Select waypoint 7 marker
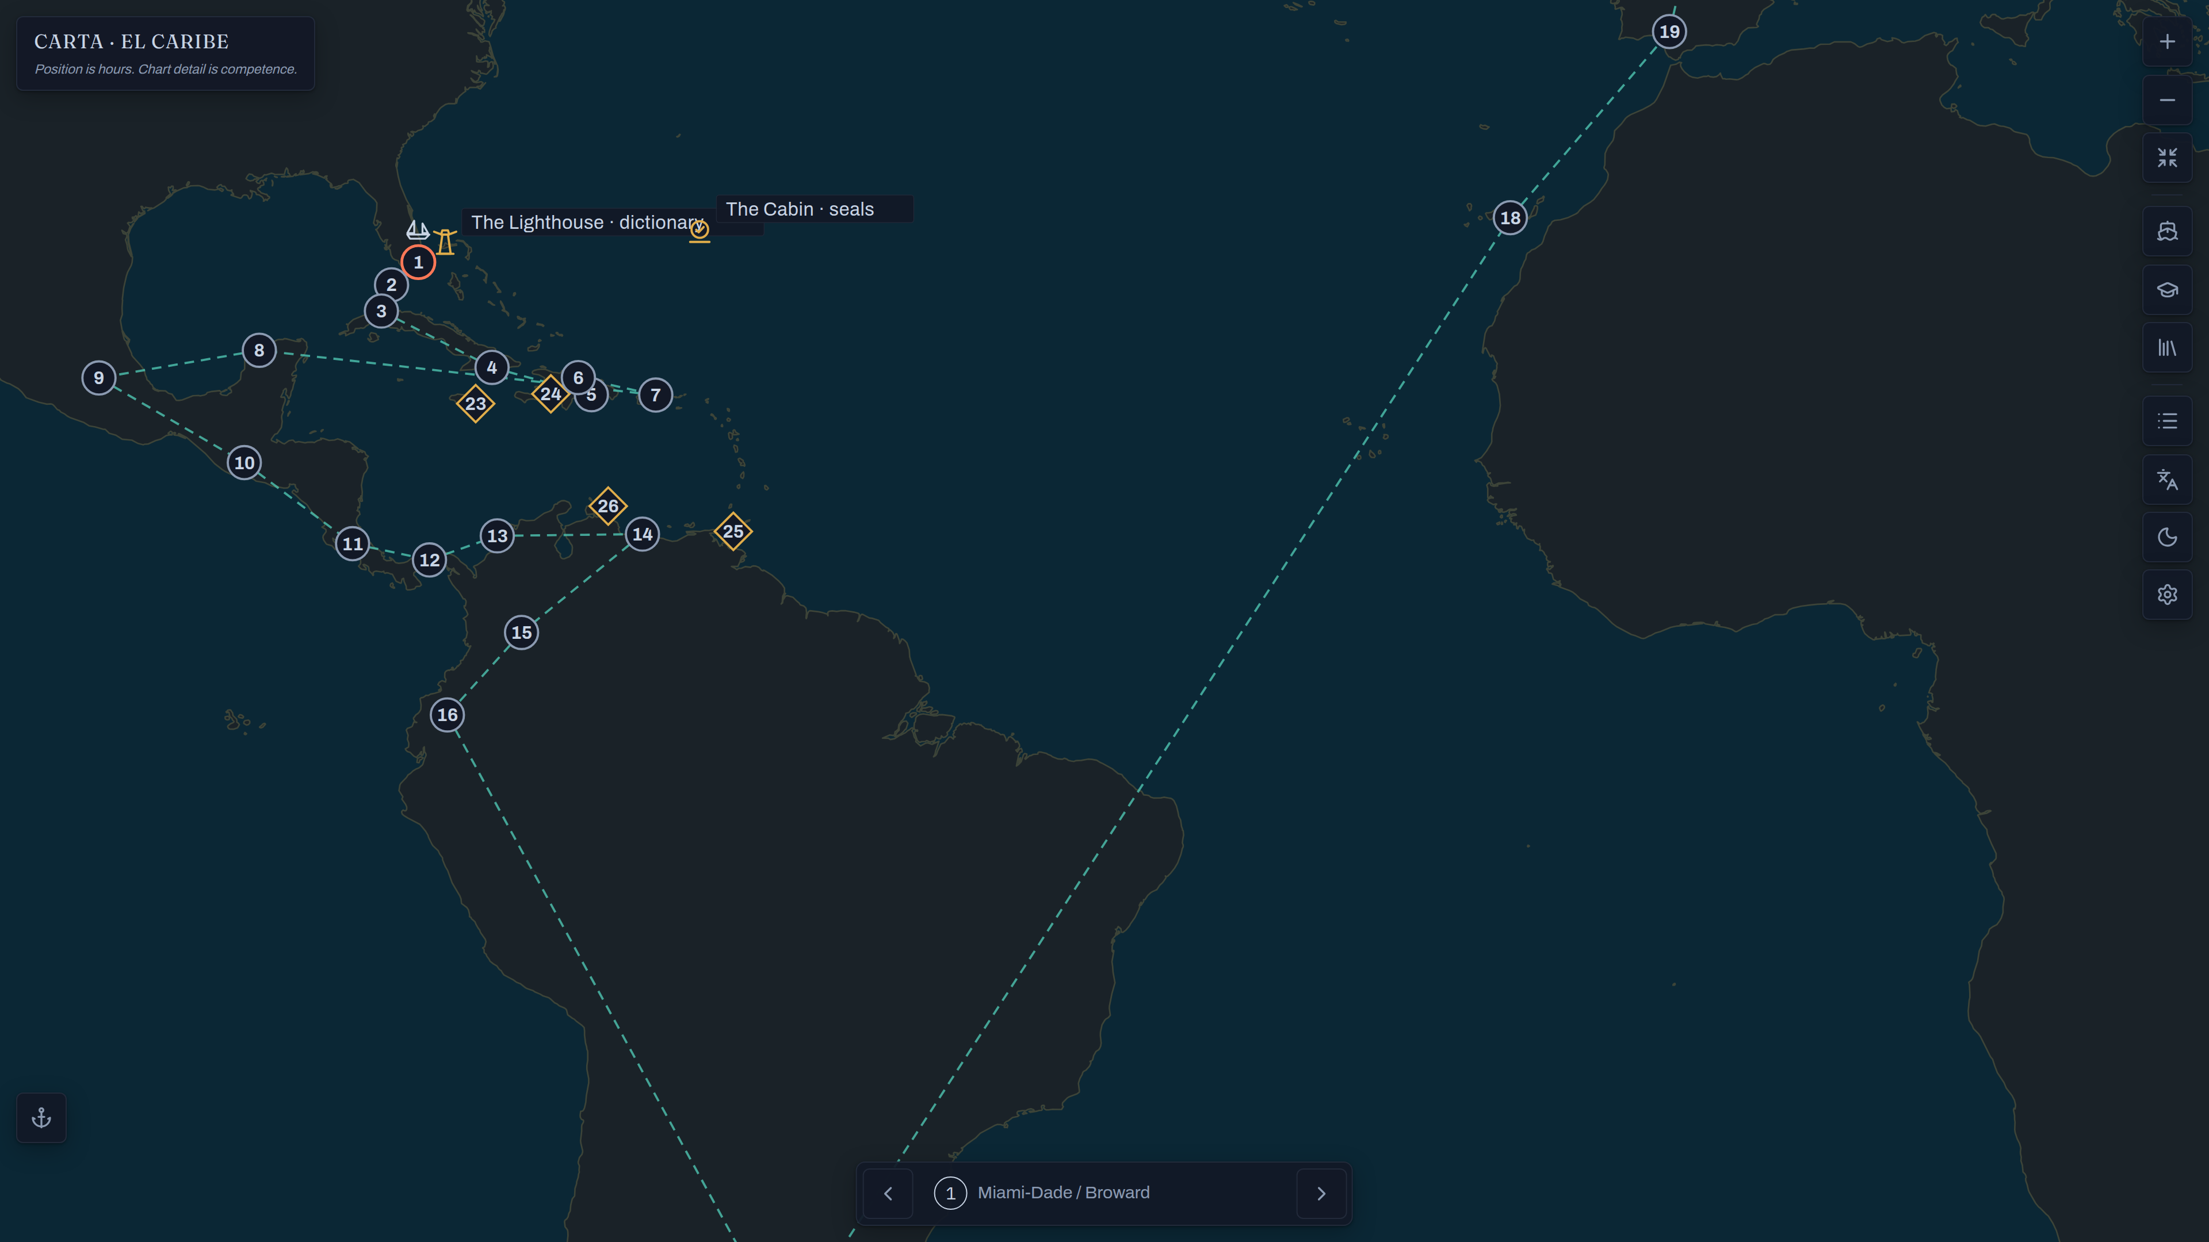The image size is (2209, 1242). coord(655,395)
